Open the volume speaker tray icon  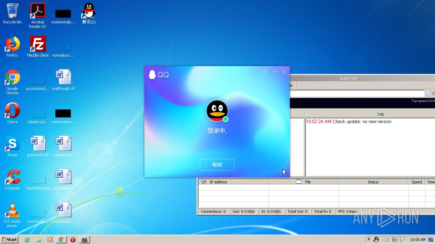coord(386,240)
